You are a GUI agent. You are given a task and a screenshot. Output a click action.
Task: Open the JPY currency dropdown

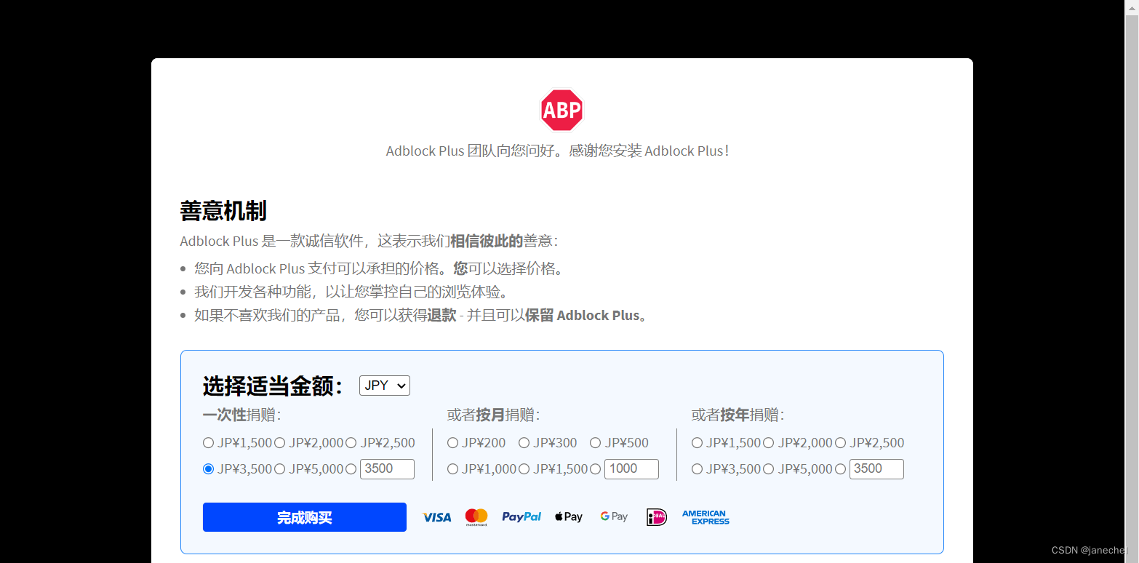(x=385, y=386)
